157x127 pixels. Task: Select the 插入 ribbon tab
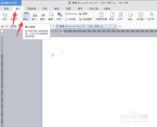18,9
